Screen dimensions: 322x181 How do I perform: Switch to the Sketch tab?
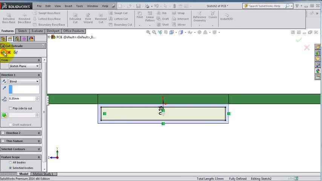pyautogui.click(x=22, y=31)
